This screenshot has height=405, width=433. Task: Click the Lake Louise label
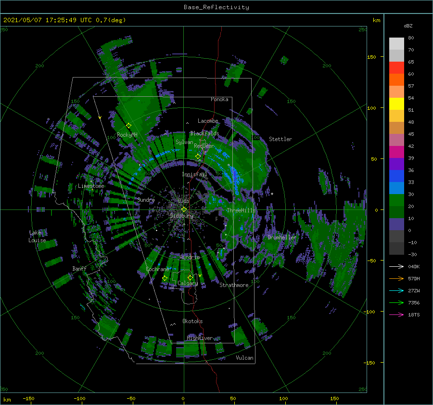click(37, 236)
